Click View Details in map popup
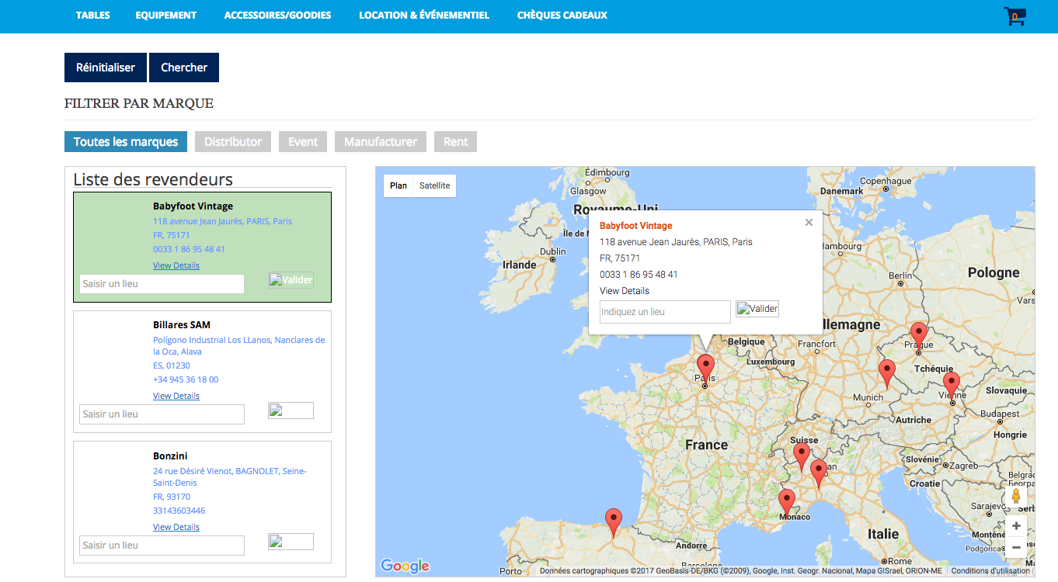Viewport: 1058px width, 582px height. pos(625,291)
